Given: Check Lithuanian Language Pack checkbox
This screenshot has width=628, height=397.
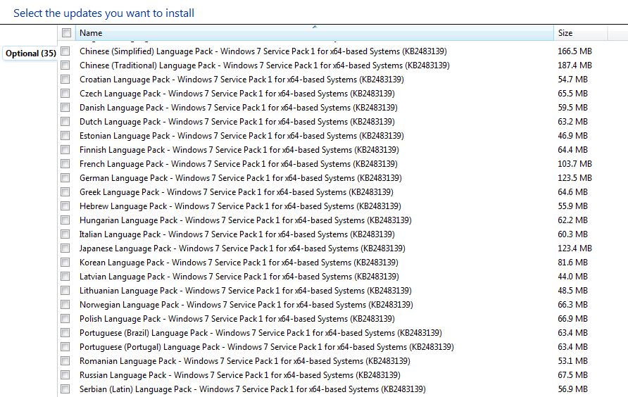Looking at the screenshot, I should 65,291.
